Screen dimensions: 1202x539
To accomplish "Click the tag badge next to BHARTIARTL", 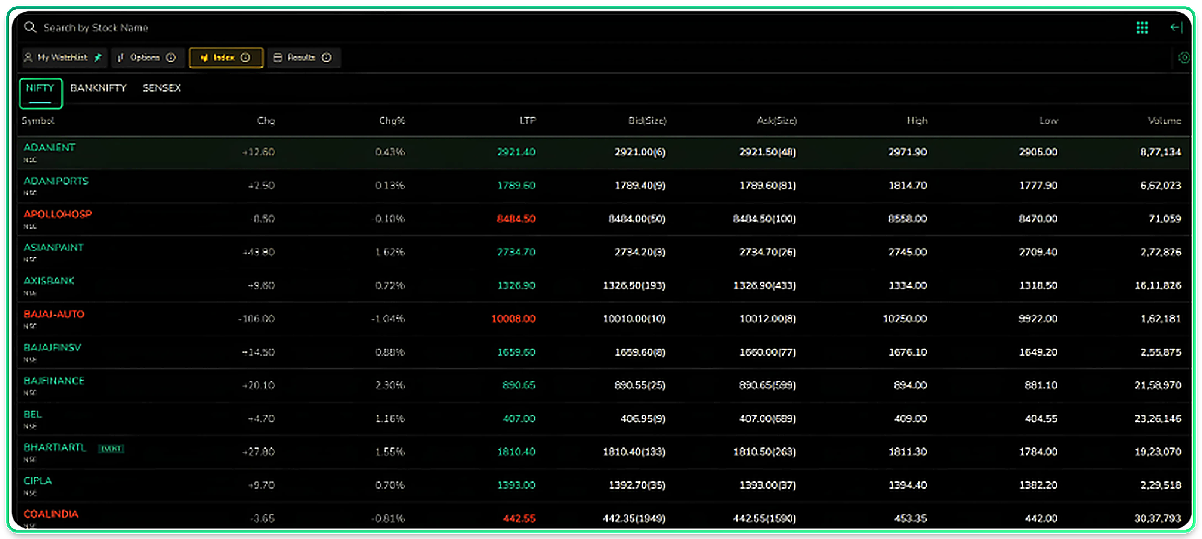I will coord(111,448).
